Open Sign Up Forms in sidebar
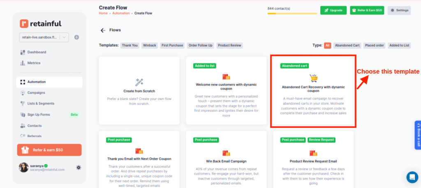421x188 pixels. (39, 115)
